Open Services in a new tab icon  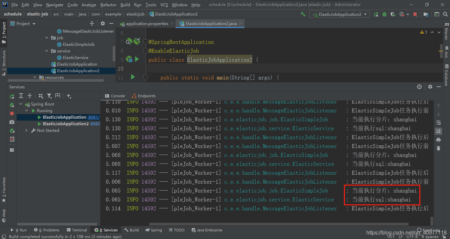point(58,96)
